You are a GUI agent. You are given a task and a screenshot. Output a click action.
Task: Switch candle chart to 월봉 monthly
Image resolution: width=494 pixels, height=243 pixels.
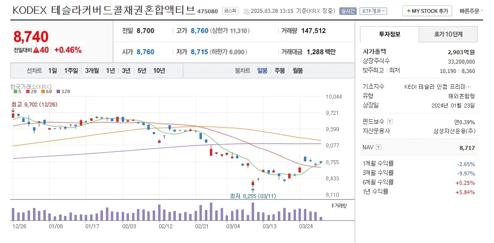[x=297, y=70]
